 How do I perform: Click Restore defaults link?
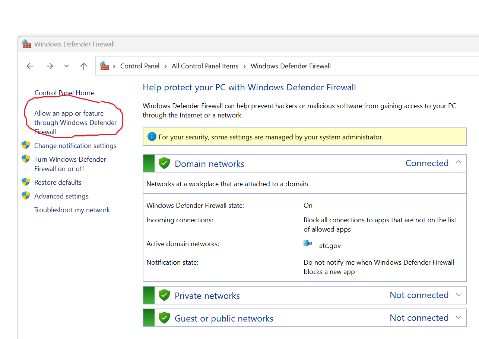(58, 183)
